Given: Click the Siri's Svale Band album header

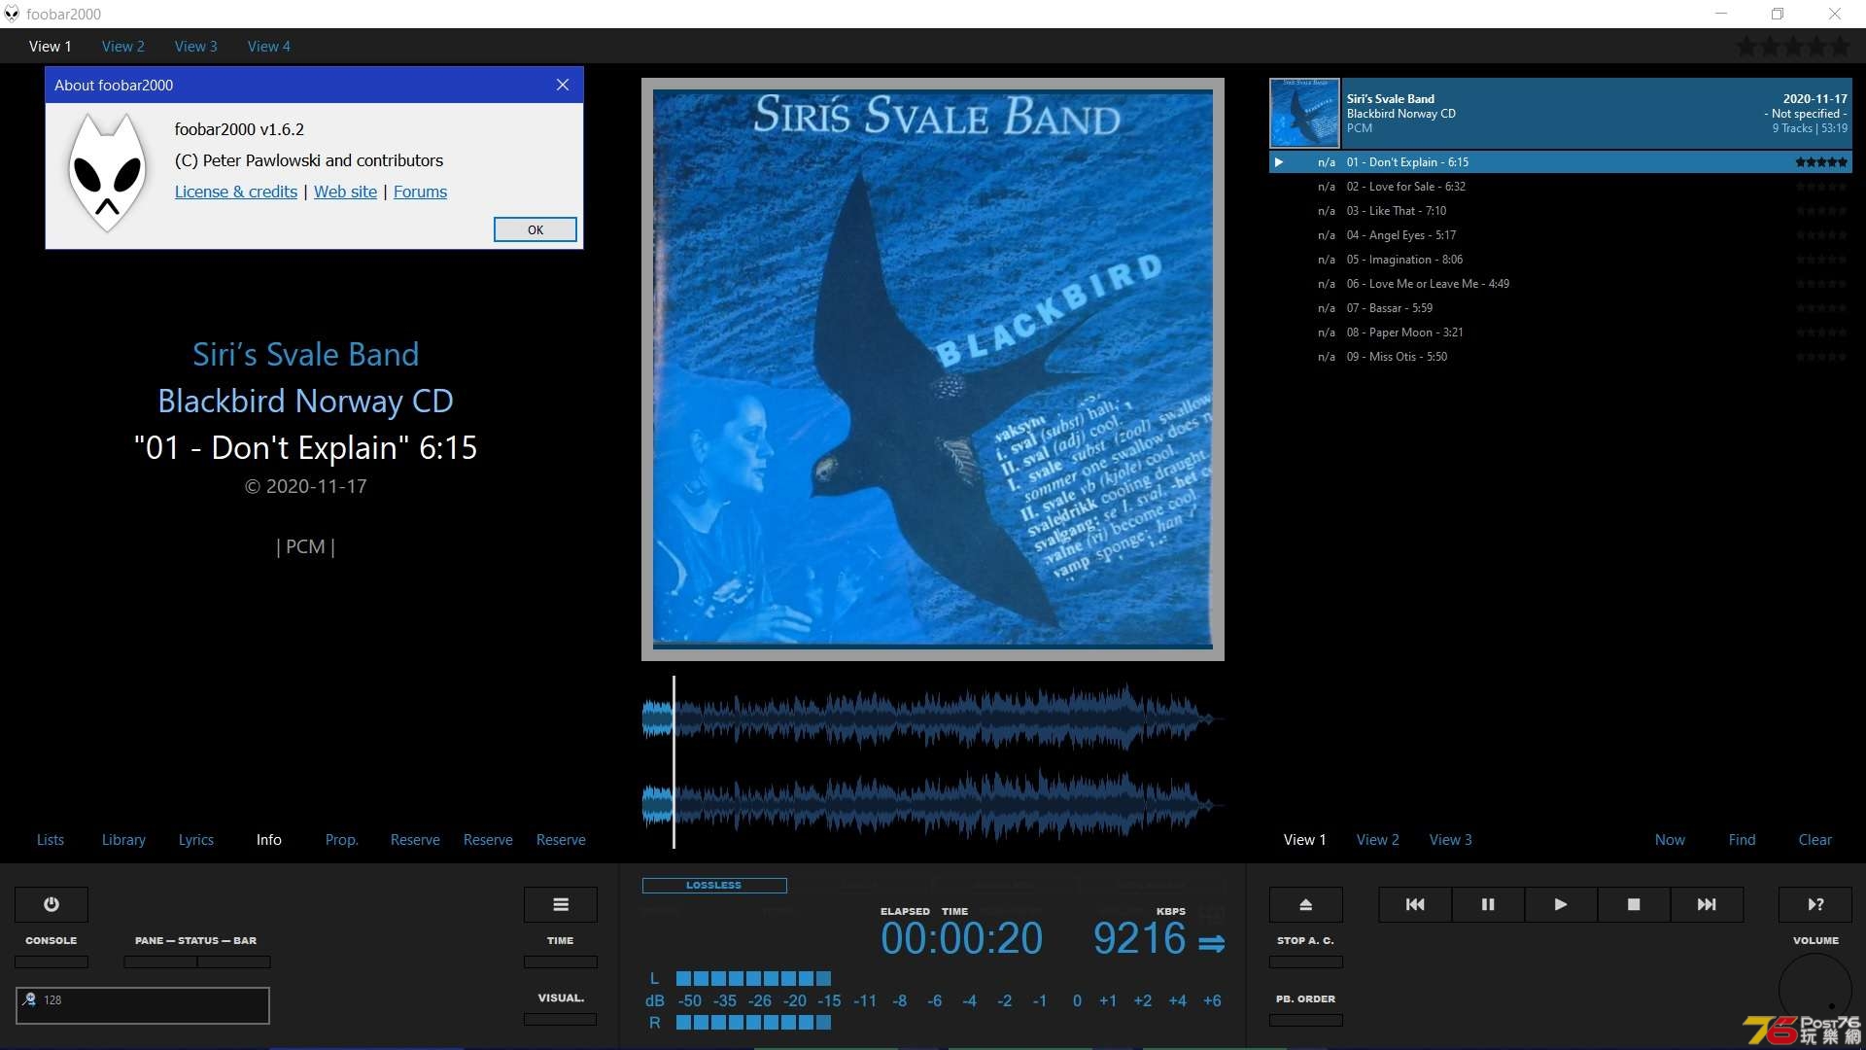Looking at the screenshot, I should click(x=1561, y=113).
